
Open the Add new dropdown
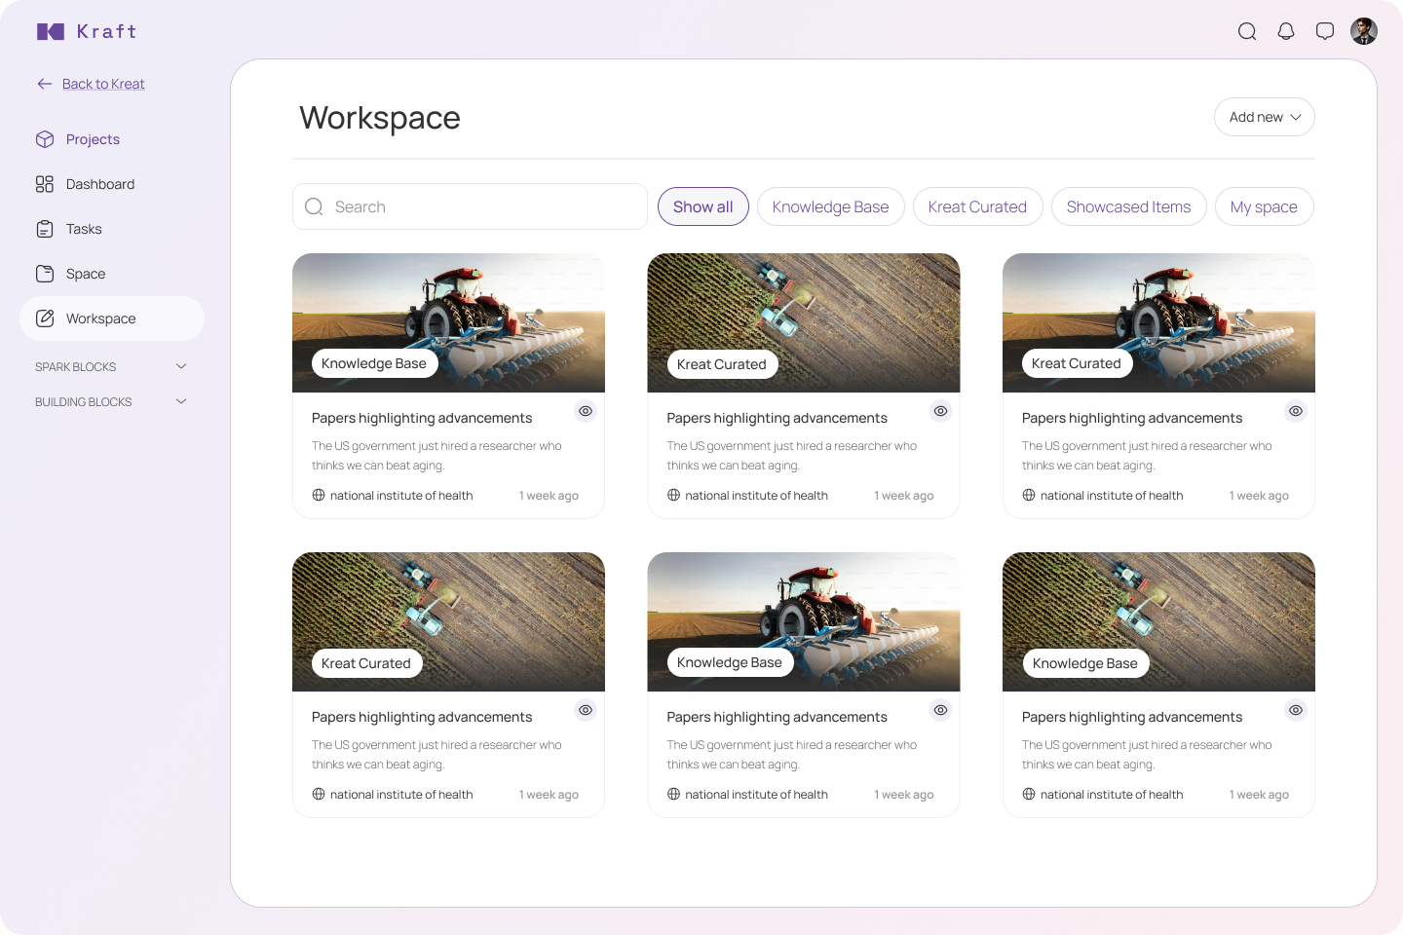pos(1264,117)
